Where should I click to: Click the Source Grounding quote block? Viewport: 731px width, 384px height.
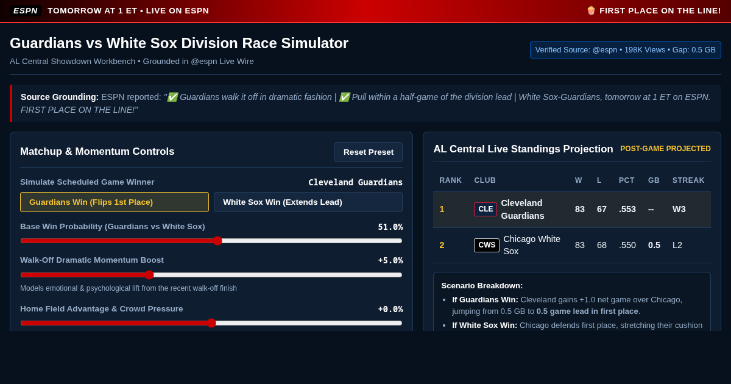coord(365,103)
